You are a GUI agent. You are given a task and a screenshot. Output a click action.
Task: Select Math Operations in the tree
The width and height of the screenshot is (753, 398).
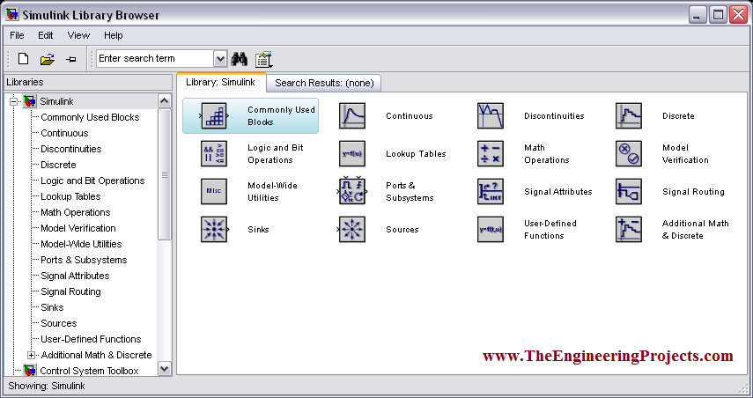(x=76, y=212)
